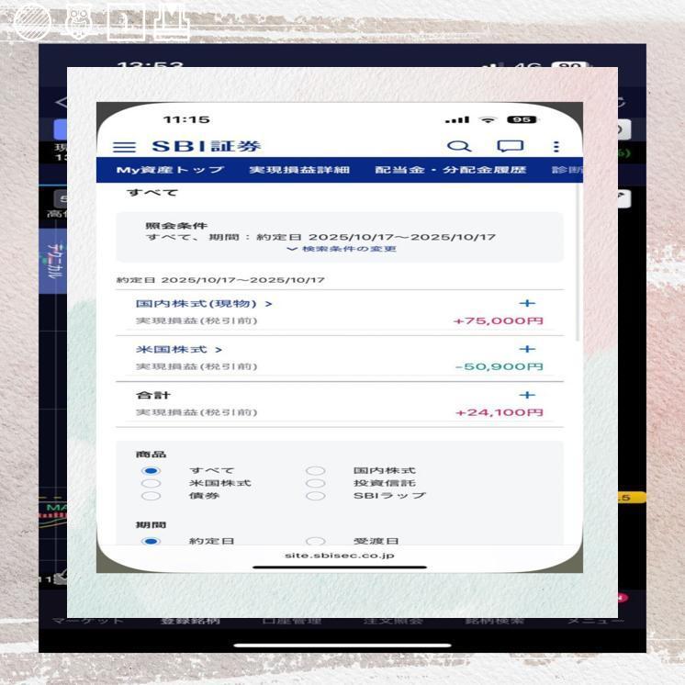Select the すべて product radio button
685x685 pixels.
pyautogui.click(x=152, y=470)
